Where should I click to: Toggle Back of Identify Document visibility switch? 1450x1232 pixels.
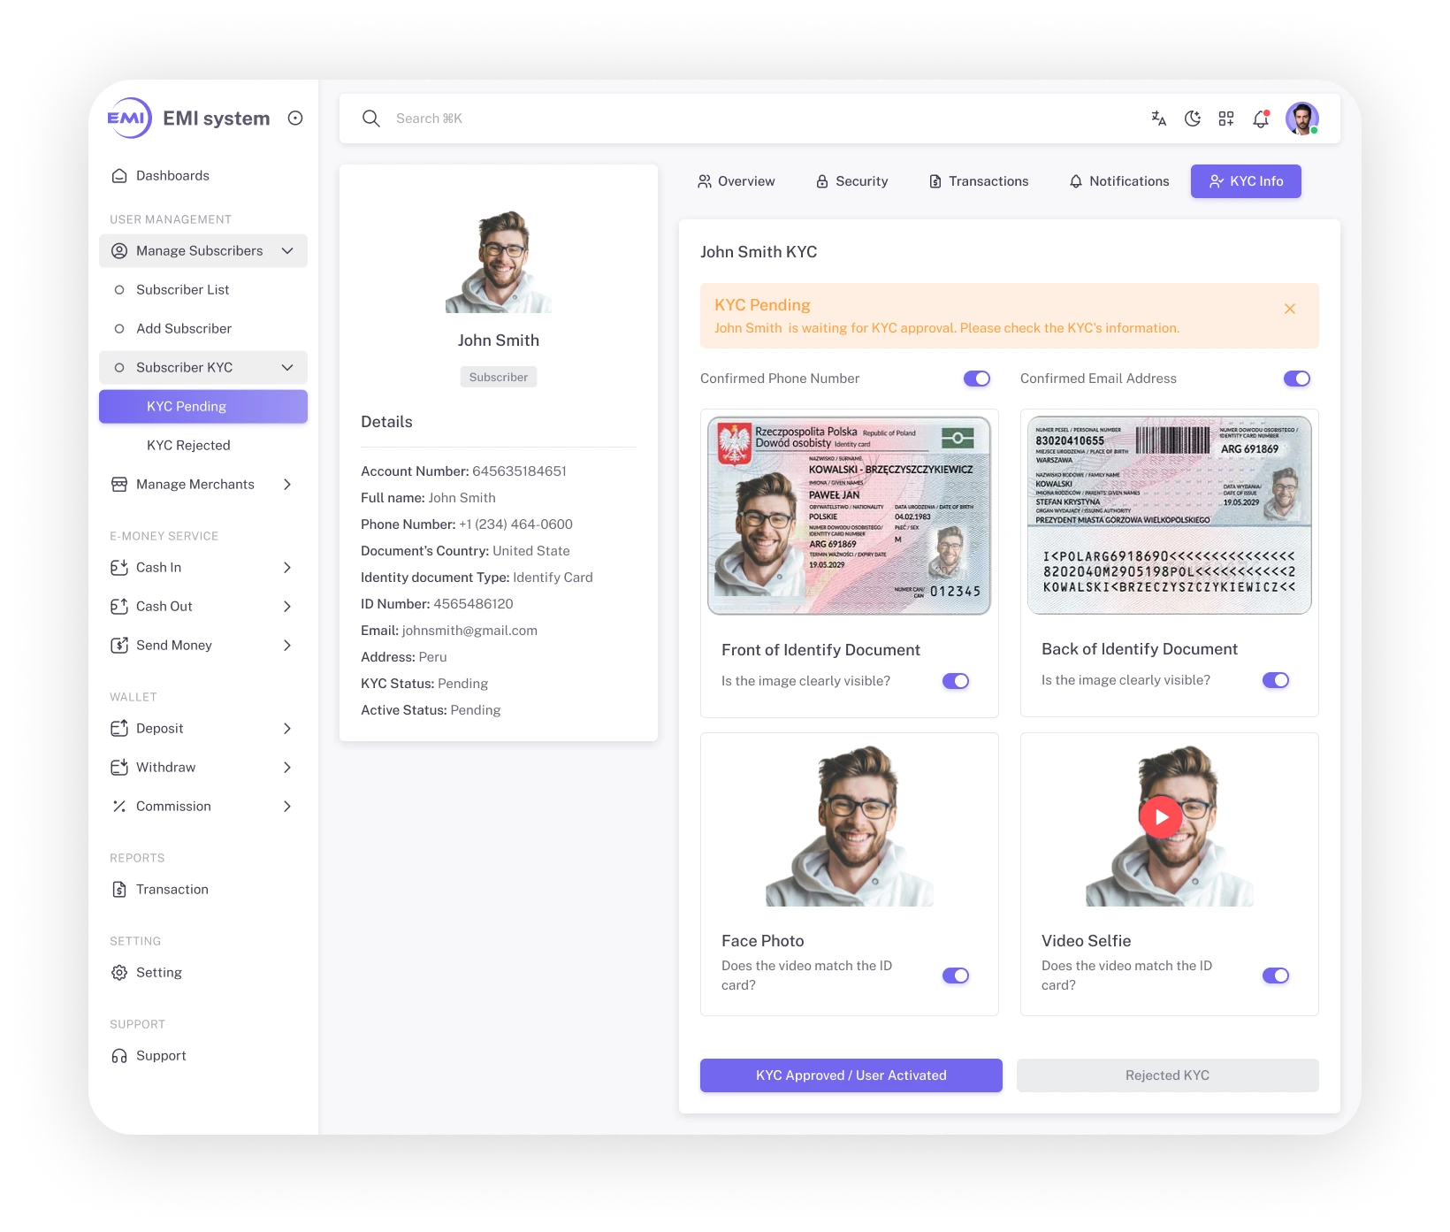[1276, 680]
